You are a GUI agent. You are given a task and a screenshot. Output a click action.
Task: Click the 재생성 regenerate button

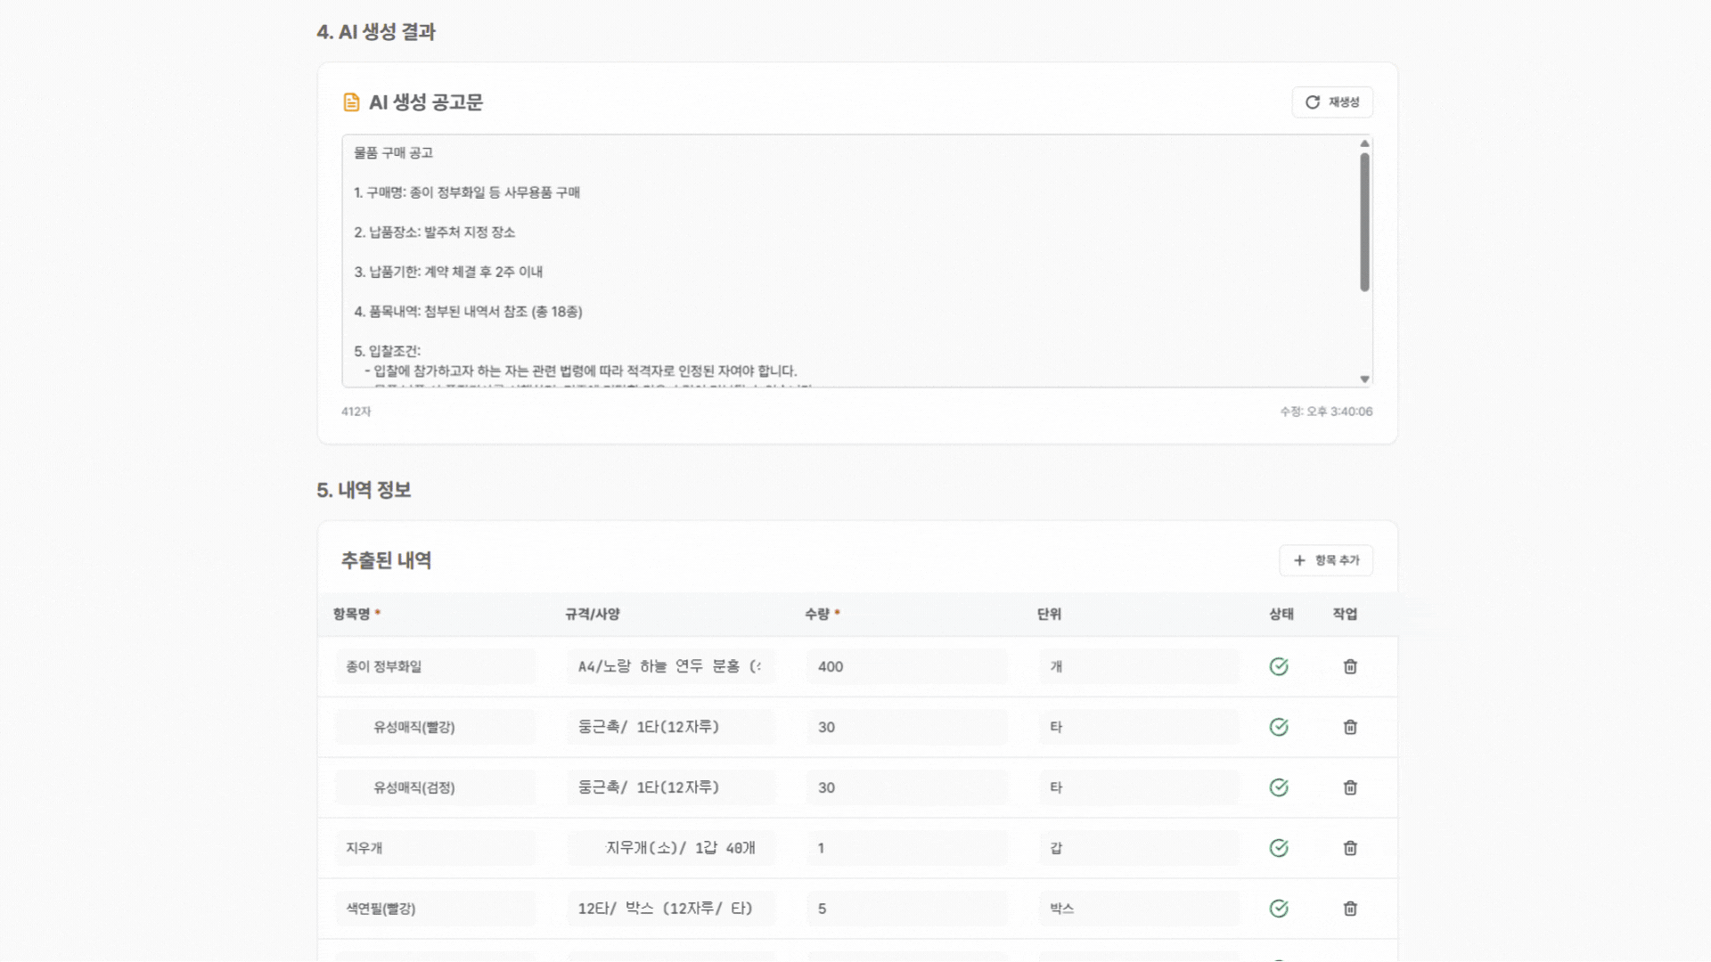click(x=1331, y=102)
